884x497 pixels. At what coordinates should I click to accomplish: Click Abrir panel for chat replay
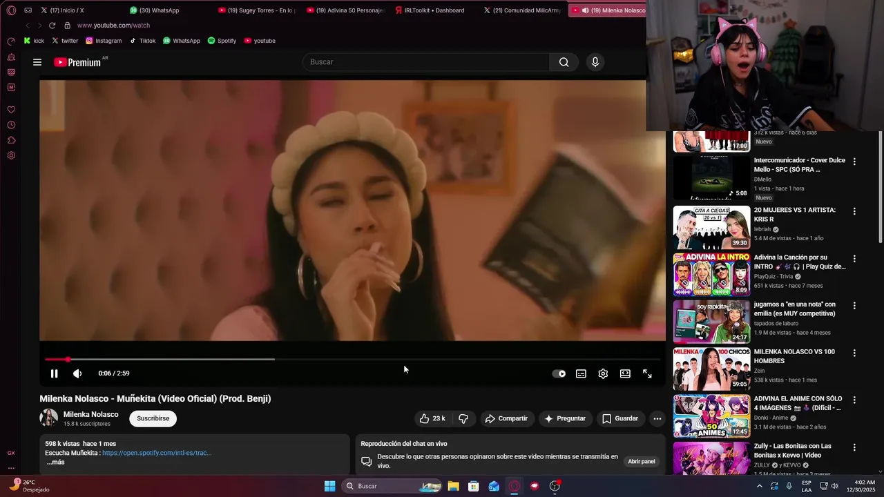(x=642, y=461)
